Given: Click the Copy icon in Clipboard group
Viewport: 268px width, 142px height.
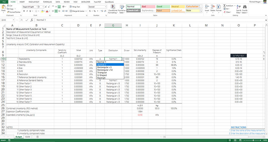Looking at the screenshot, I should [8, 9].
